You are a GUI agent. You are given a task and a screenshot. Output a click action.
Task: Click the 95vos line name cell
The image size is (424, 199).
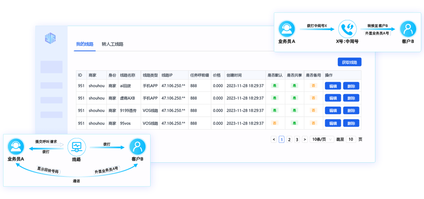tap(129, 123)
